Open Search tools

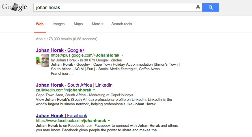point(122,24)
